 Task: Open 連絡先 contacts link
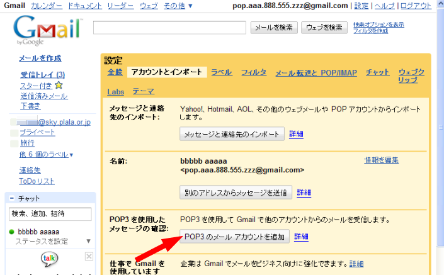[30, 170]
